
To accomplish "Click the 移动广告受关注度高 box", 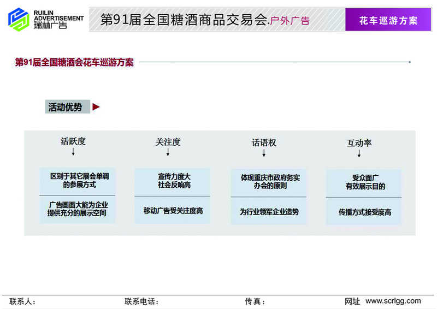I will [x=173, y=210].
